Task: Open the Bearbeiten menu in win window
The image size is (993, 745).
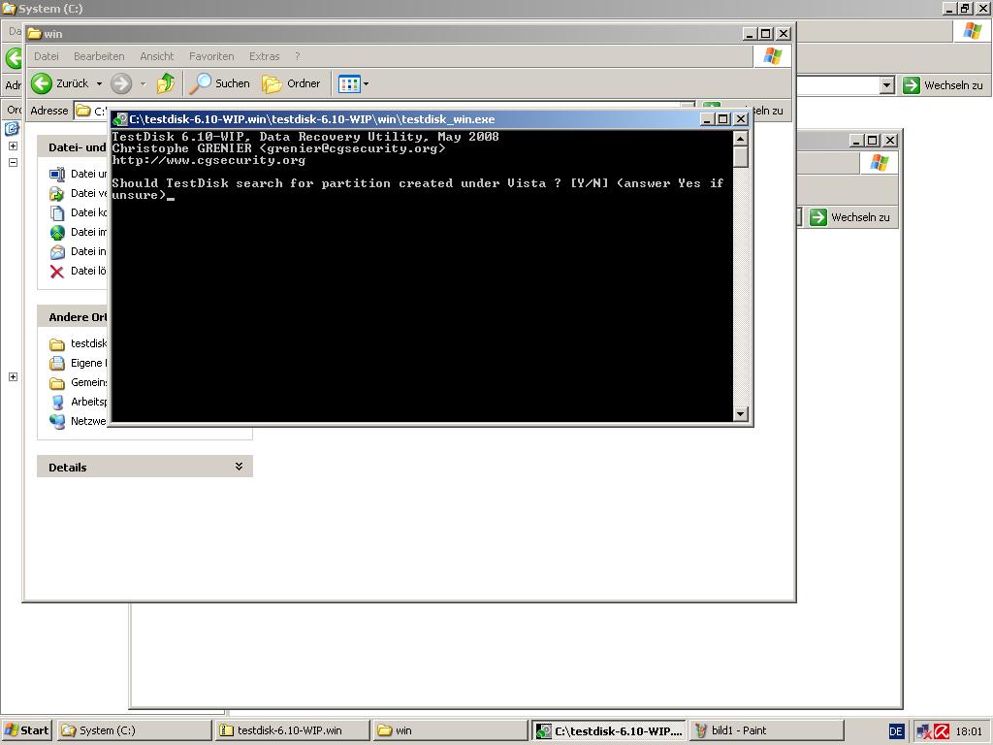Action: click(99, 56)
